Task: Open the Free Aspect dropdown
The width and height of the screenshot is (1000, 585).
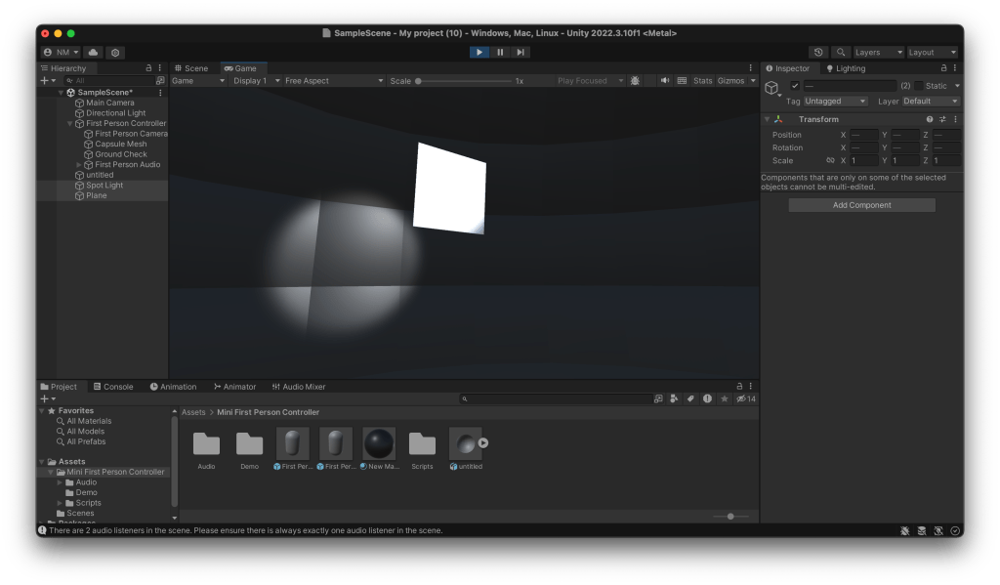Action: (x=330, y=81)
